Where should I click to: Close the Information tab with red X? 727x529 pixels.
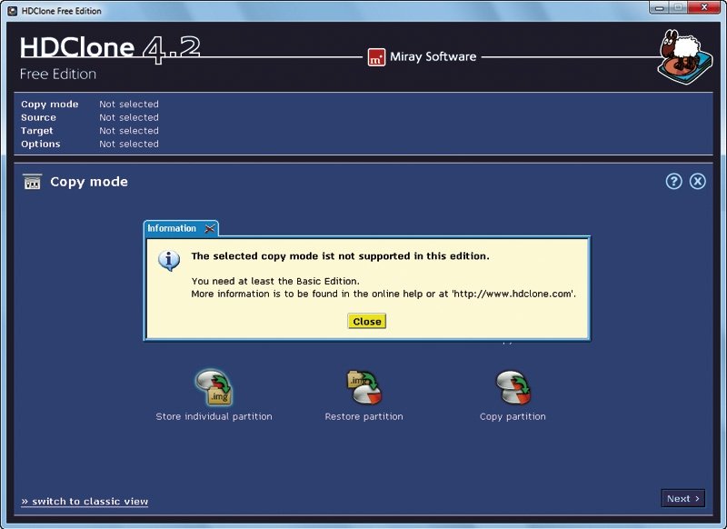[210, 228]
